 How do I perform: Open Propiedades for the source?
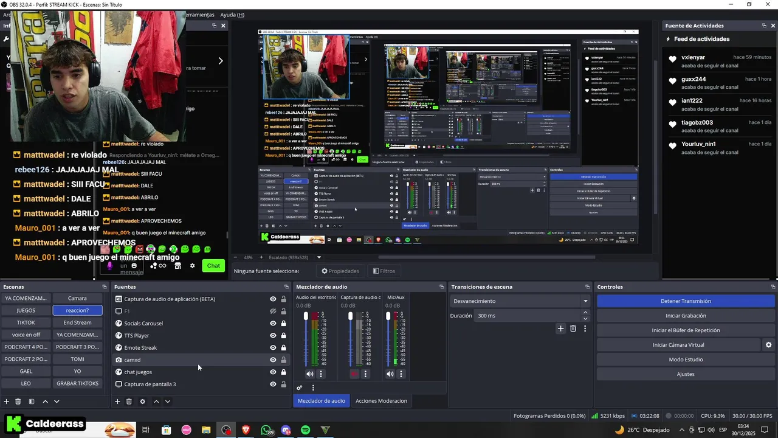click(340, 271)
